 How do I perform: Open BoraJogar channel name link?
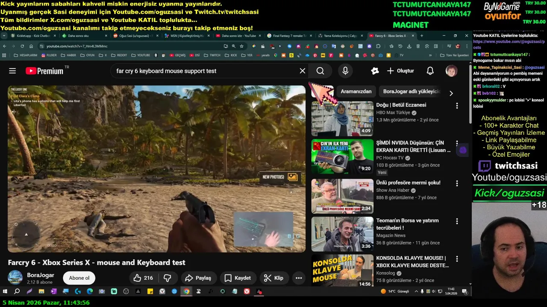41,275
